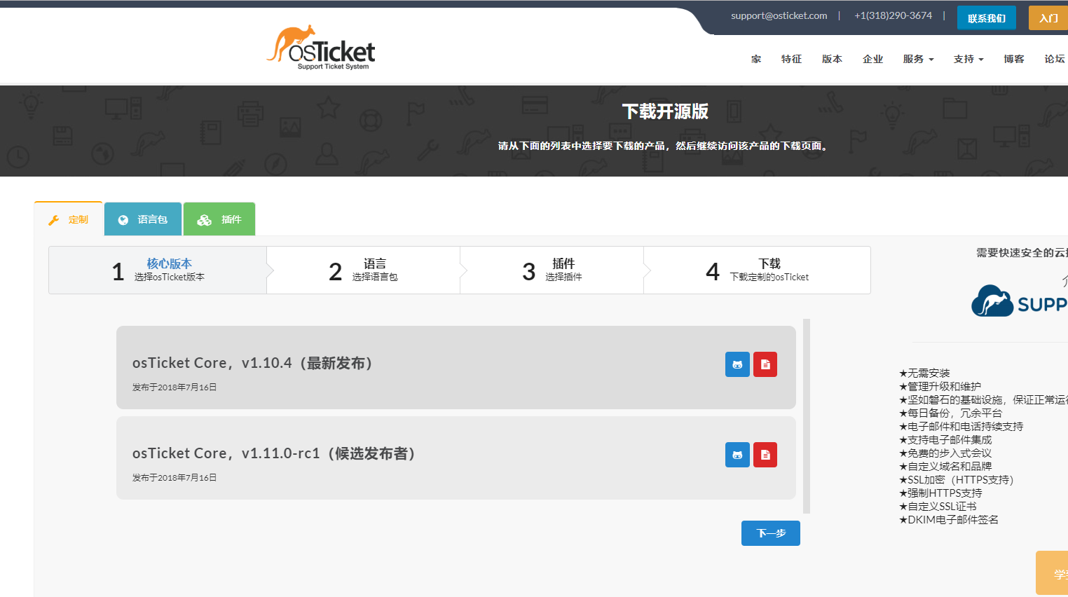Click the ★管理升级和维护 feature line
Screen dimensions: 1068x597
[940, 386]
